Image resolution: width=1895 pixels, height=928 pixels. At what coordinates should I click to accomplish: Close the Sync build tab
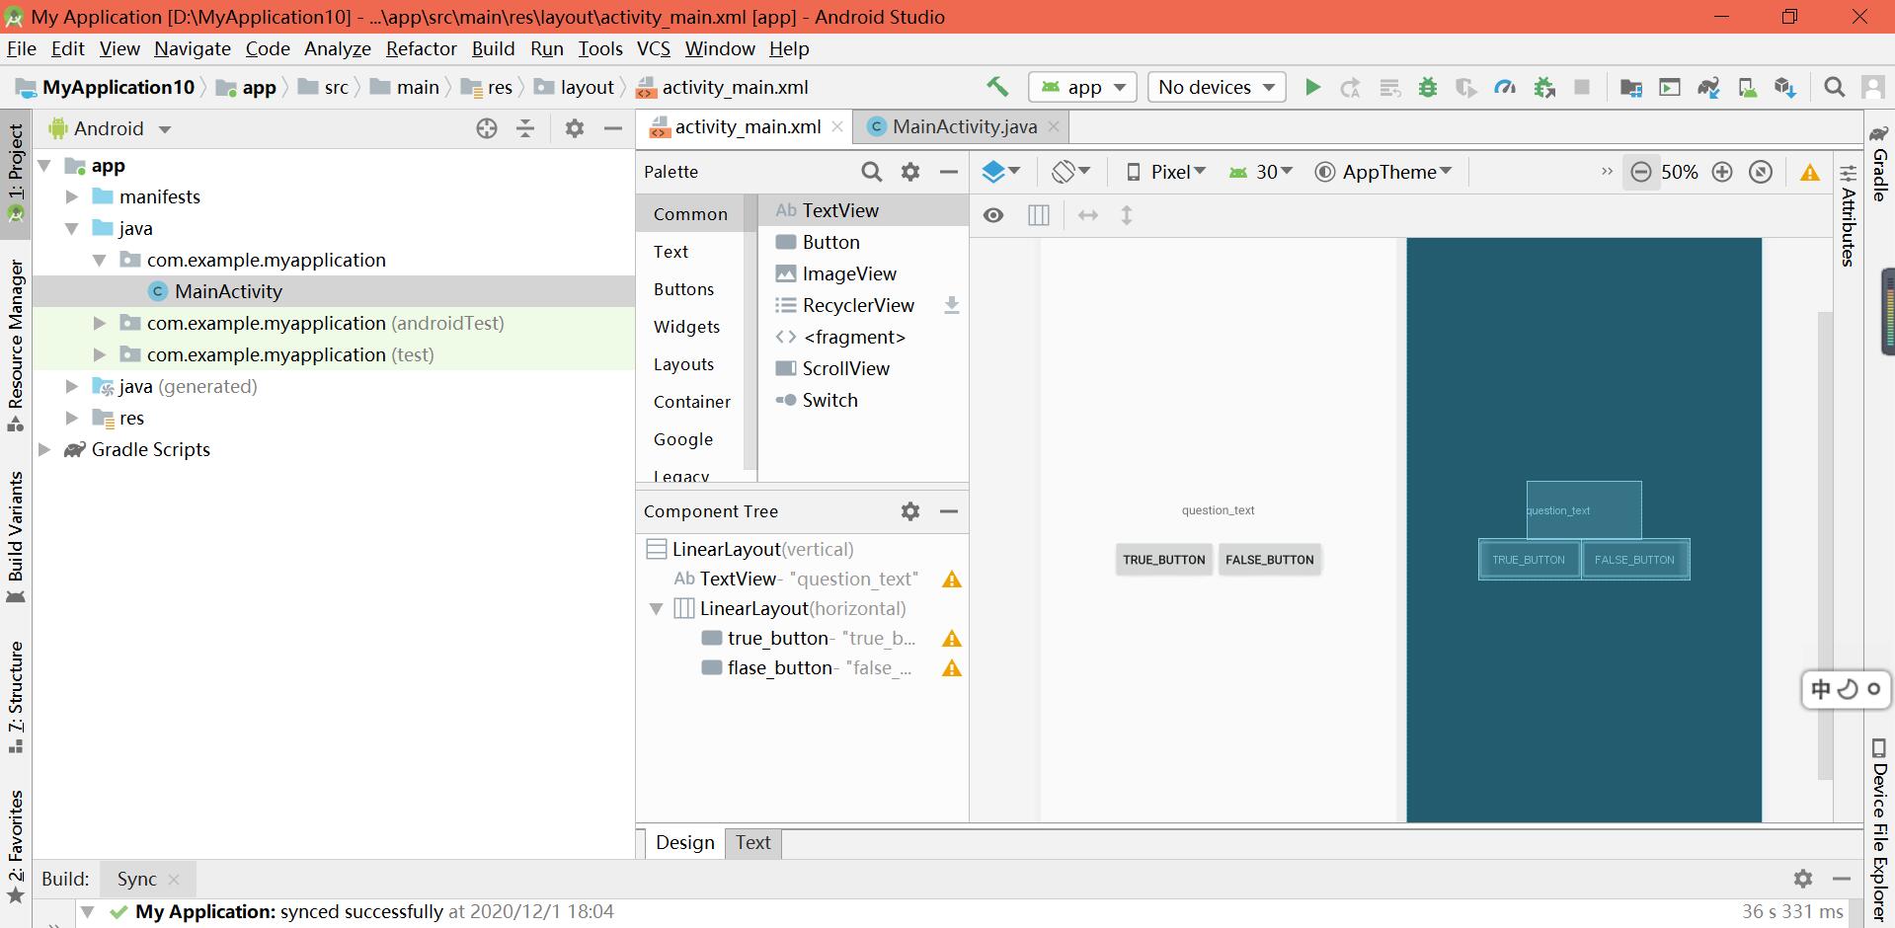[174, 879]
